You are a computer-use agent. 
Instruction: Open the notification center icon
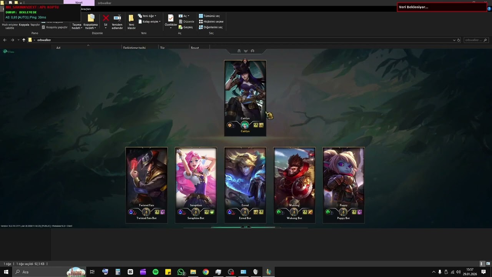[484, 272]
